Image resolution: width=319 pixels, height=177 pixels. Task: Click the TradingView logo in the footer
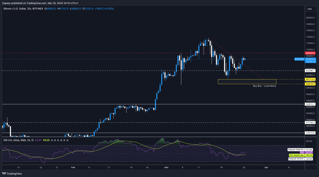(x=12, y=174)
